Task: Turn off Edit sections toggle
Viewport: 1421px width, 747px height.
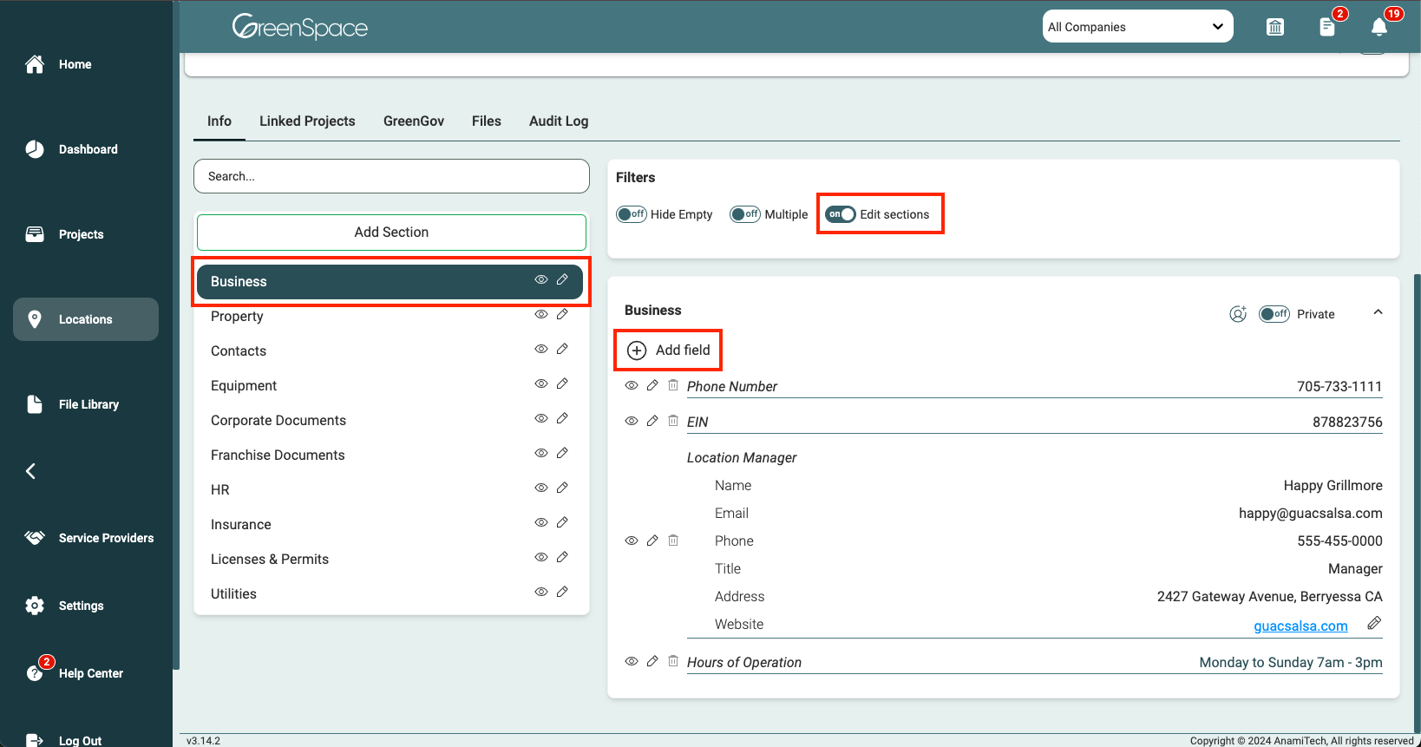Action: pyautogui.click(x=840, y=214)
